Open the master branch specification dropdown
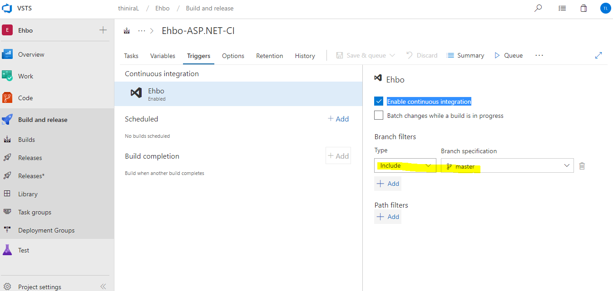Screen dimensions: 613x291 click(507, 165)
